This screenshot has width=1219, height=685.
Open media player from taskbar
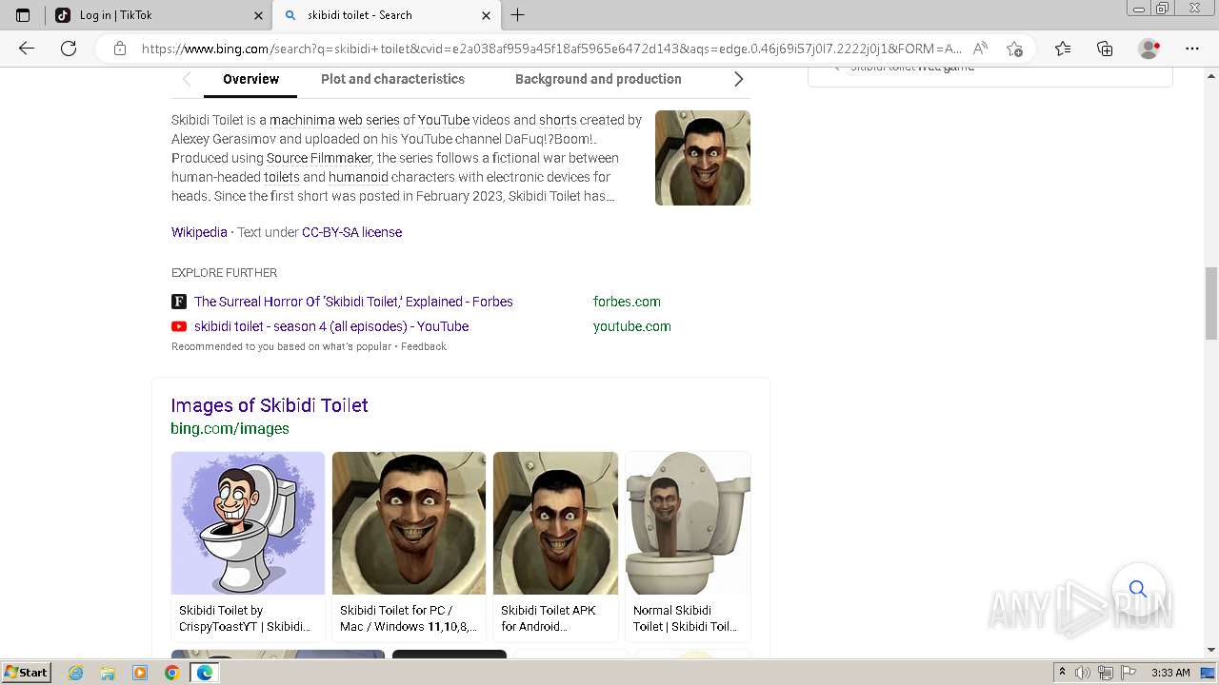[140, 673]
